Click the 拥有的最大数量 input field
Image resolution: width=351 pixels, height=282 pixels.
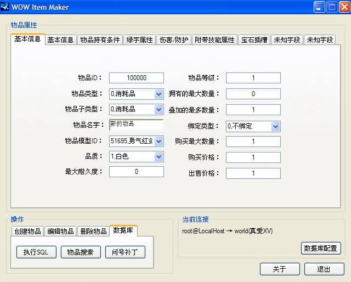click(x=253, y=94)
